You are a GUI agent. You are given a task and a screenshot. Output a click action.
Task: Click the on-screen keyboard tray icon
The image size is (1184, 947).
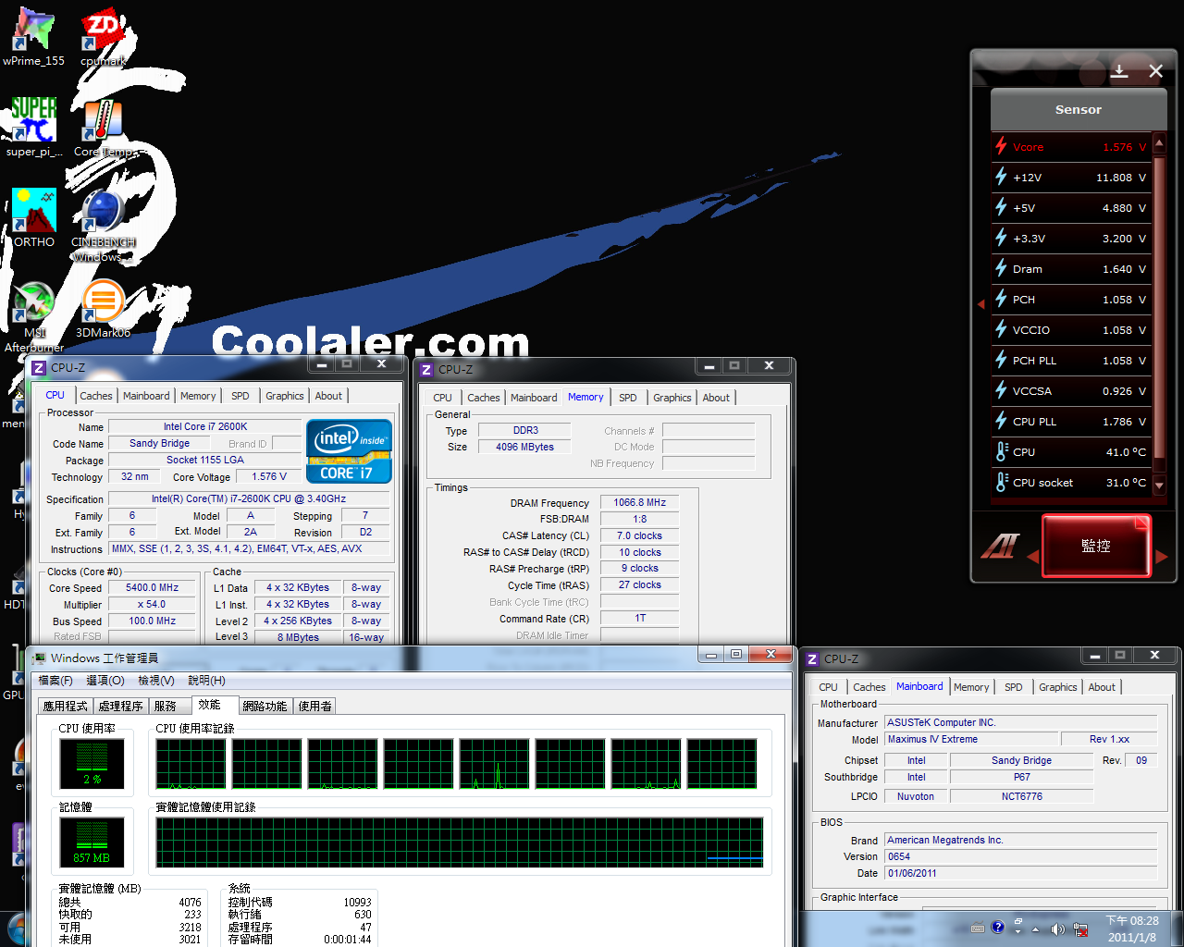pyautogui.click(x=978, y=928)
